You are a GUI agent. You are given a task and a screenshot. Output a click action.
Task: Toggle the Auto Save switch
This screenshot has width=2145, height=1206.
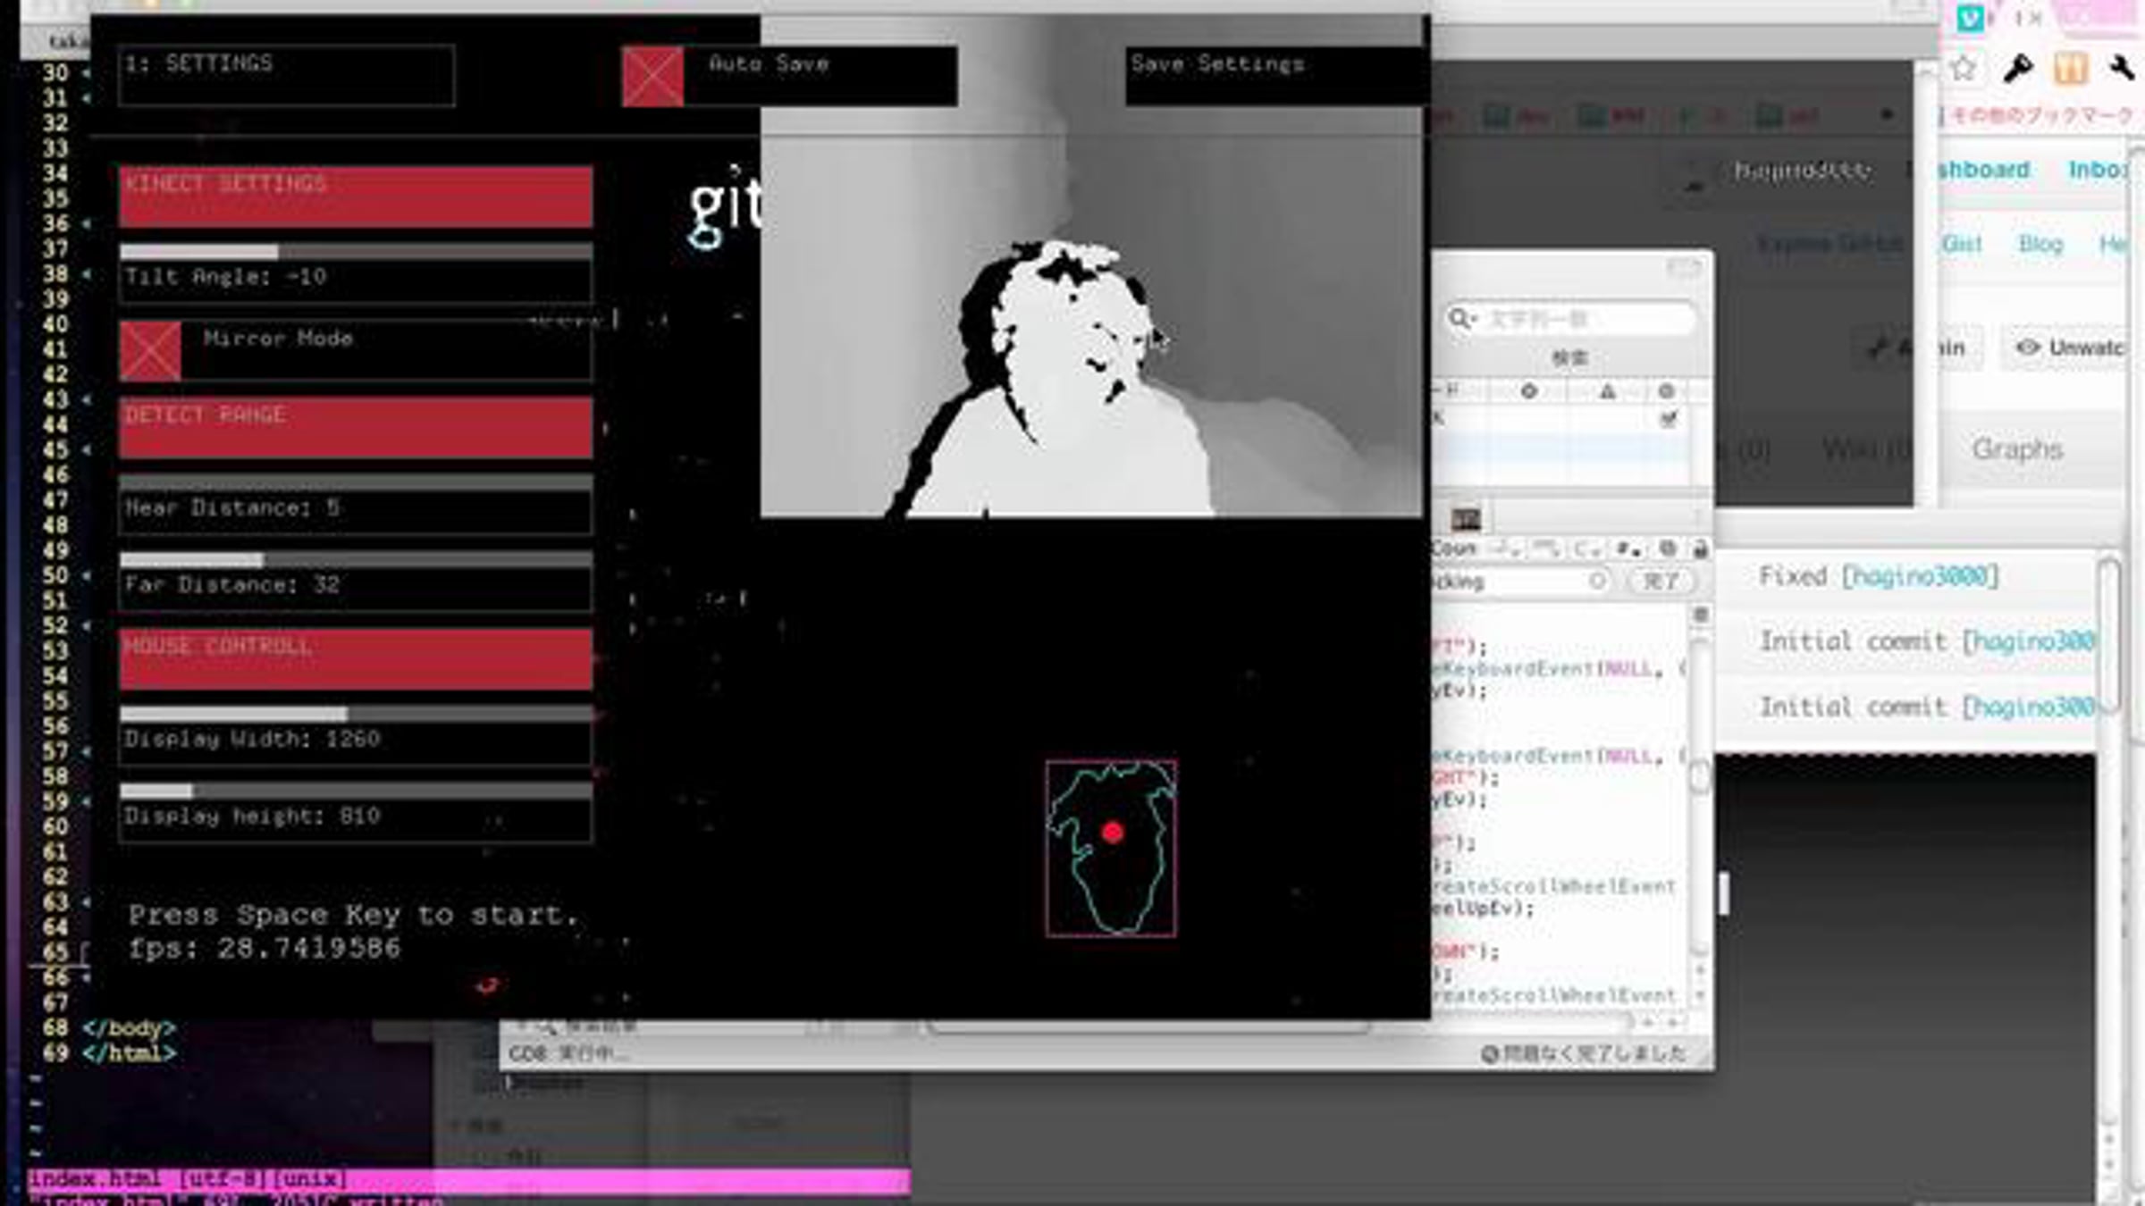tap(652, 77)
